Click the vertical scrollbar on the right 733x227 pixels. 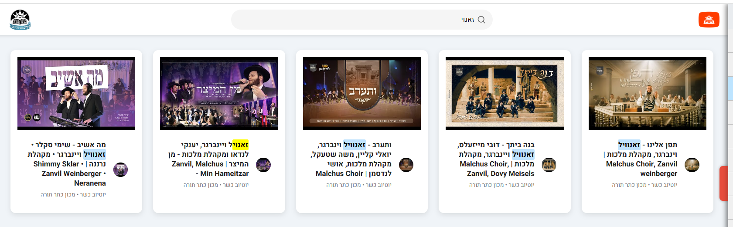pos(730,113)
